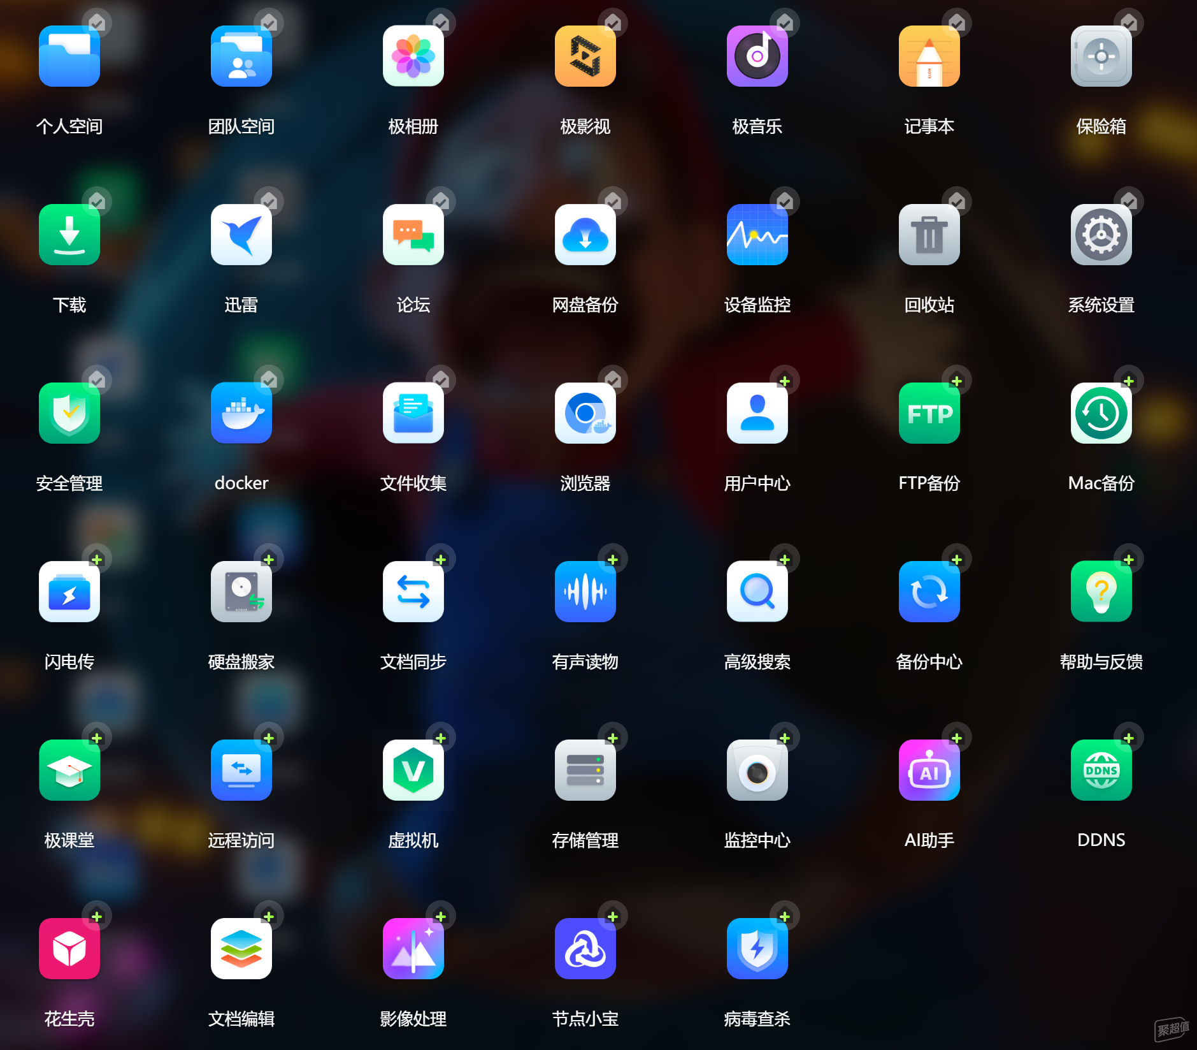1197x1050 pixels.
Task: Click the check badge on 极音乐
Action: (785, 24)
